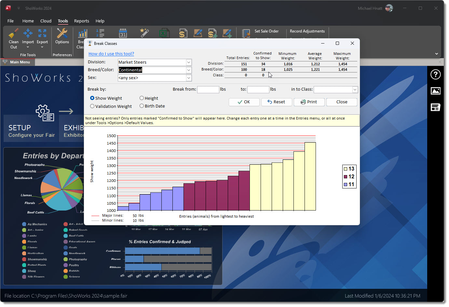The height and width of the screenshot is (307, 449).
Task: Open the in to Class dropdown
Action: click(355, 89)
